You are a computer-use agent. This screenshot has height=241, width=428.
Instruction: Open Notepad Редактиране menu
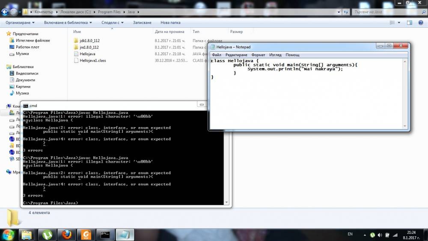[236, 55]
